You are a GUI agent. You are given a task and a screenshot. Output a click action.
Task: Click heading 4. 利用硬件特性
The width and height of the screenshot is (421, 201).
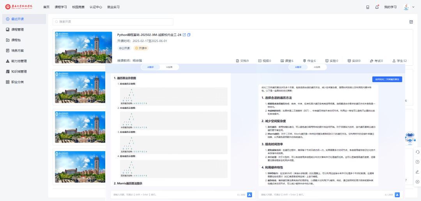[x=273, y=167]
